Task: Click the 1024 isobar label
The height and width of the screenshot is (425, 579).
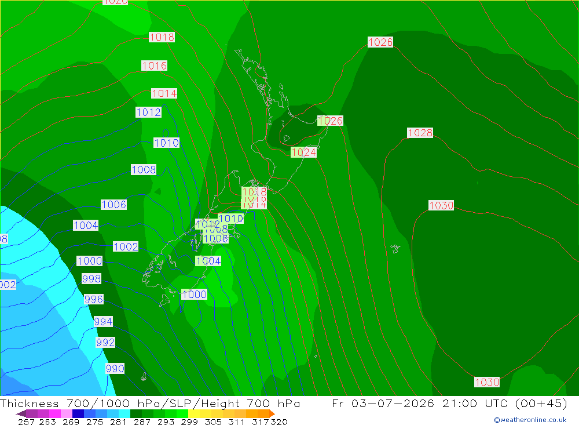Action: pos(303,152)
